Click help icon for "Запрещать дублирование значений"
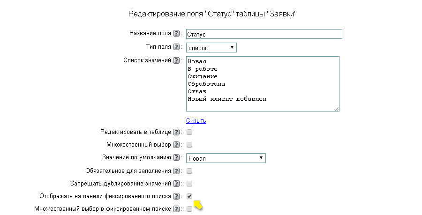The width and height of the screenshot is (422, 215). pyautogui.click(x=176, y=184)
